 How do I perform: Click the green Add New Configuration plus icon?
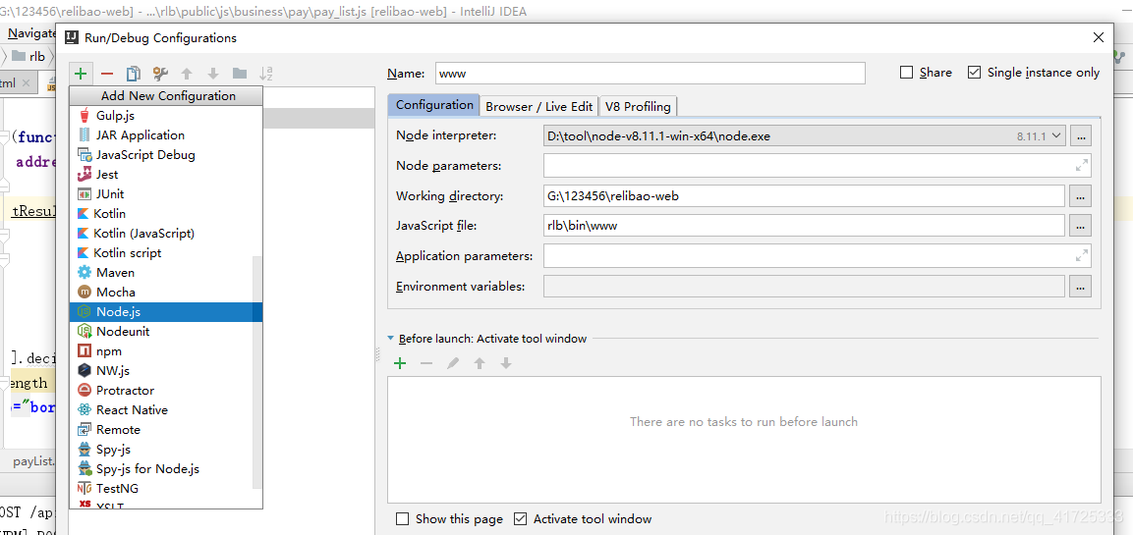point(81,74)
